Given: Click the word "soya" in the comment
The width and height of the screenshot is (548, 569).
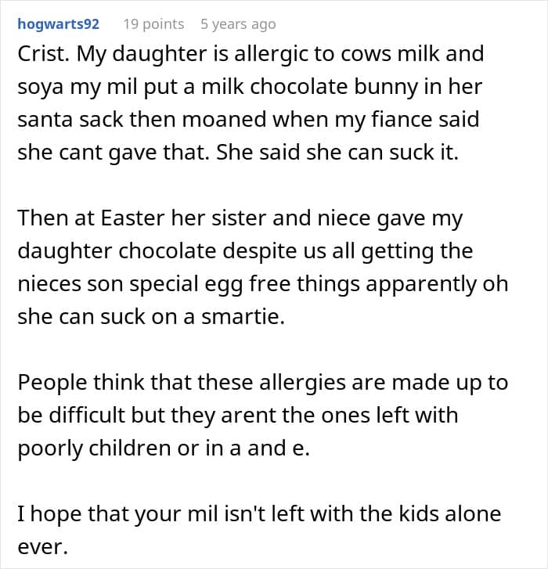Looking at the screenshot, I should click(x=43, y=86).
